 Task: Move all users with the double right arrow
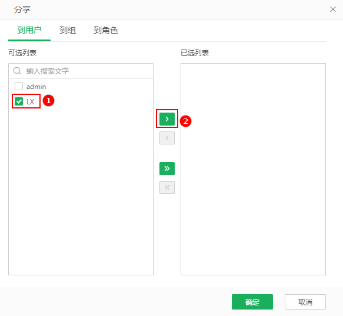point(167,169)
